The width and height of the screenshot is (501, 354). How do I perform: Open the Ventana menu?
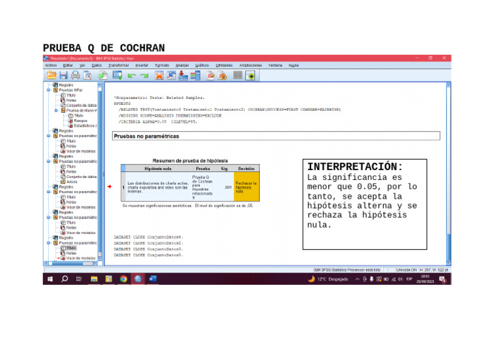(275, 65)
